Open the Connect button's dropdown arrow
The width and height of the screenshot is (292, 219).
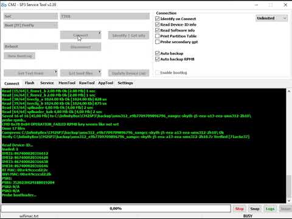pos(99,33)
